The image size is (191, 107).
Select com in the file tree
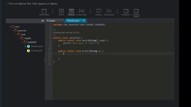point(17,26)
